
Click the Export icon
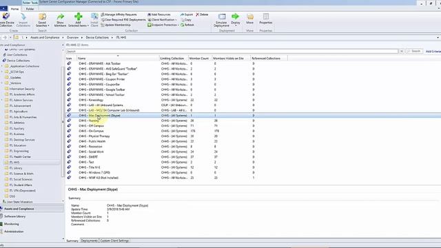[x=182, y=14]
